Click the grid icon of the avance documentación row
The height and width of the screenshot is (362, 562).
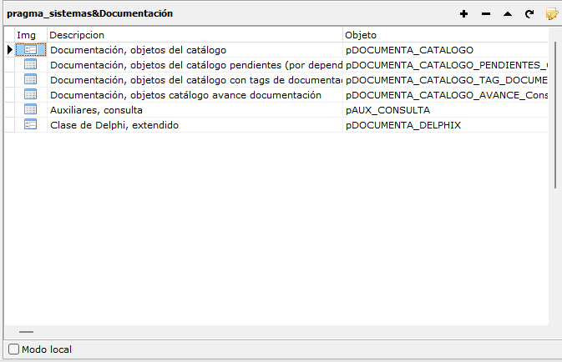(30, 94)
